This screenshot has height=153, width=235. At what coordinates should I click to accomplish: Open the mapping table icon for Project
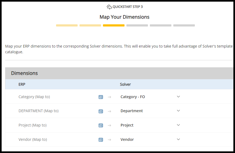[x=101, y=125]
